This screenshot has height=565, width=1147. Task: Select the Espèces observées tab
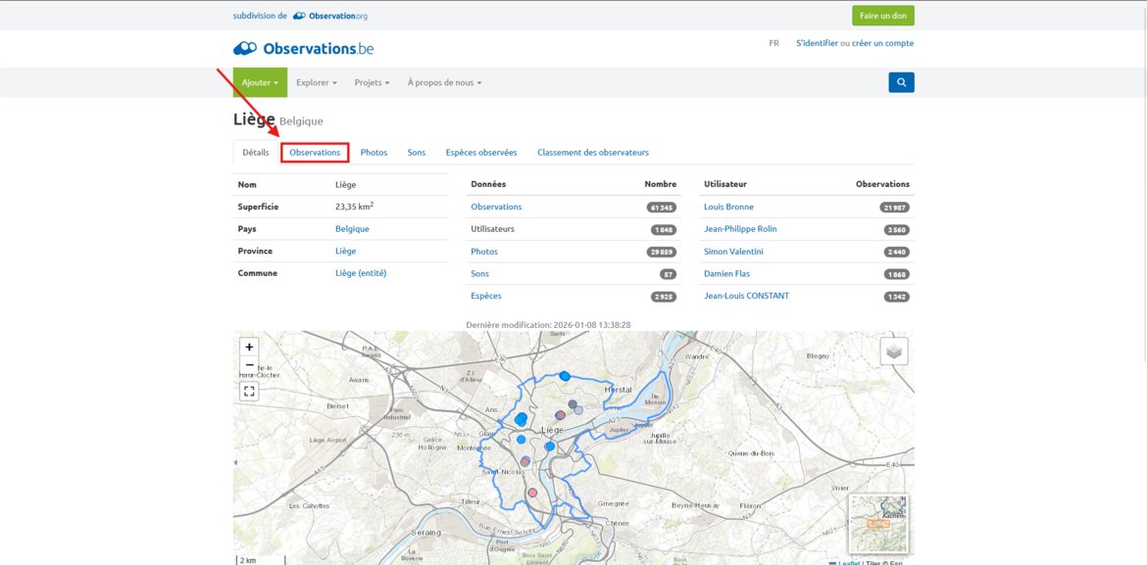480,153
